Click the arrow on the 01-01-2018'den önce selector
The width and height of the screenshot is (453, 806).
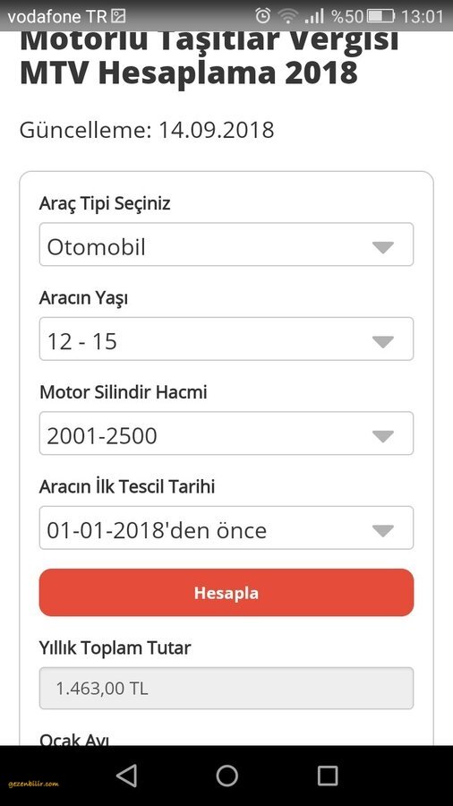point(382,531)
